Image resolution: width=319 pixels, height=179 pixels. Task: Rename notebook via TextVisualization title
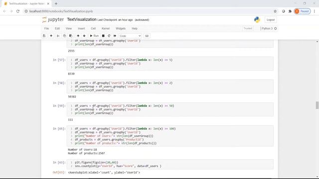pyautogui.click(x=82, y=19)
